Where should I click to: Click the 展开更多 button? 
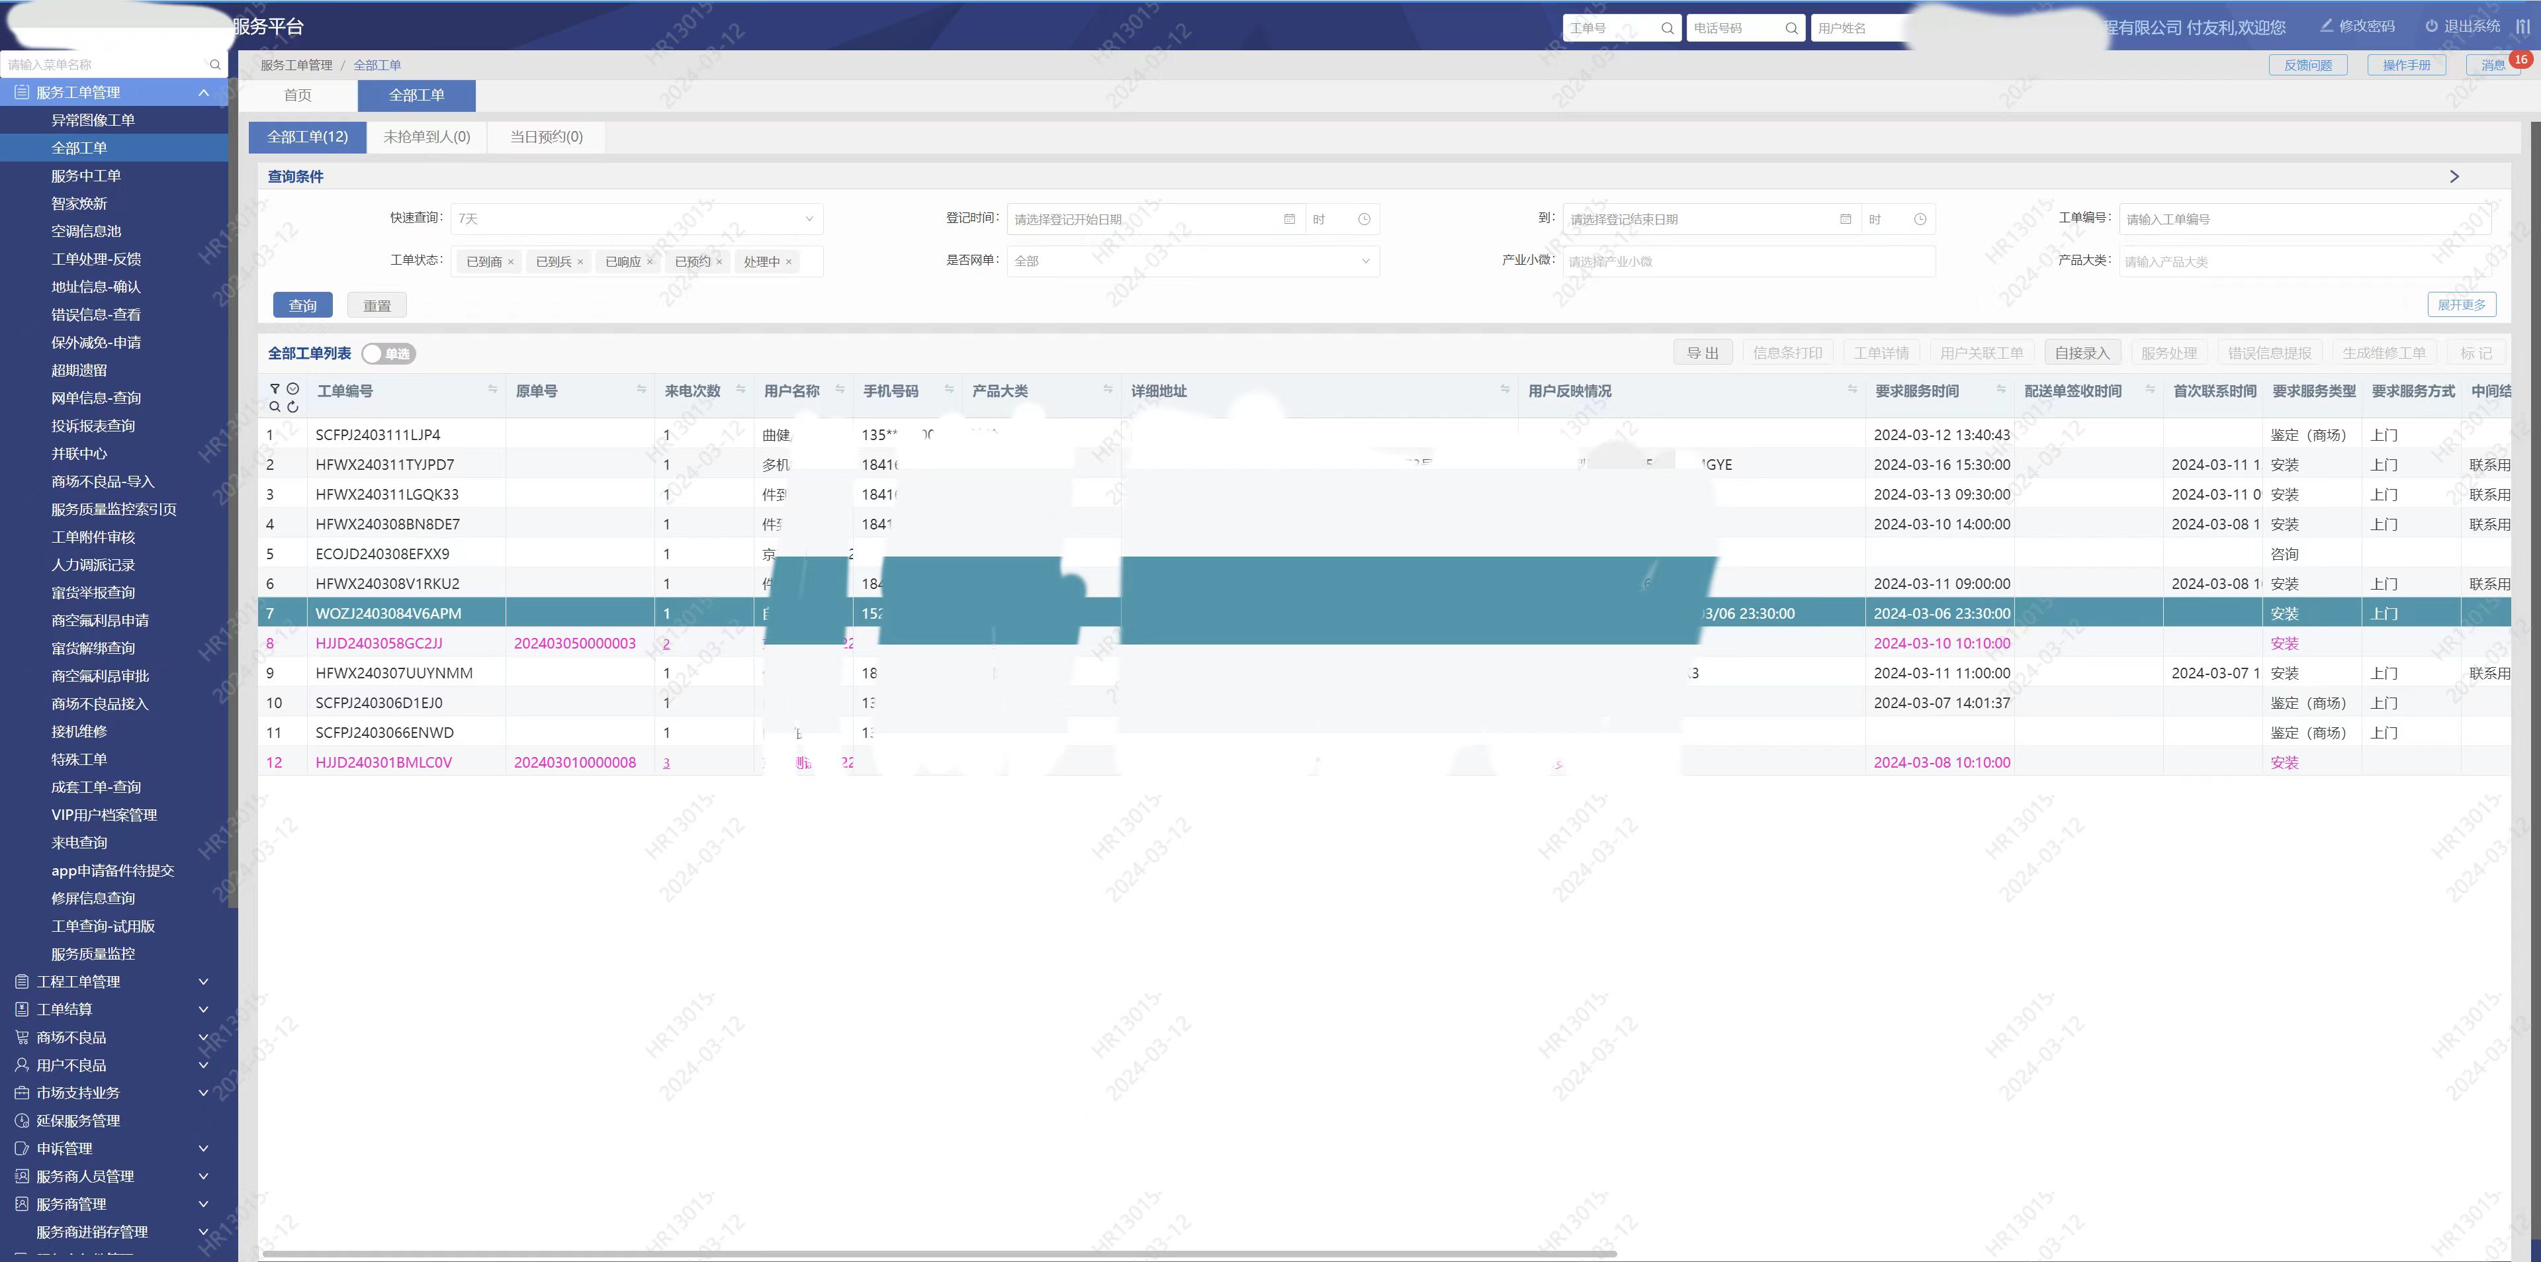2462,305
